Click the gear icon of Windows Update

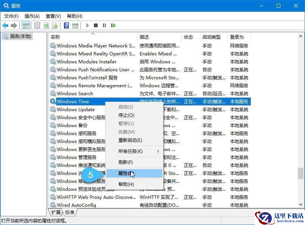coord(53,109)
